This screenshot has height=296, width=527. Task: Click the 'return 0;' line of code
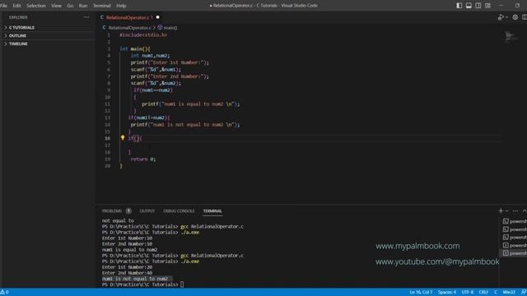point(143,159)
